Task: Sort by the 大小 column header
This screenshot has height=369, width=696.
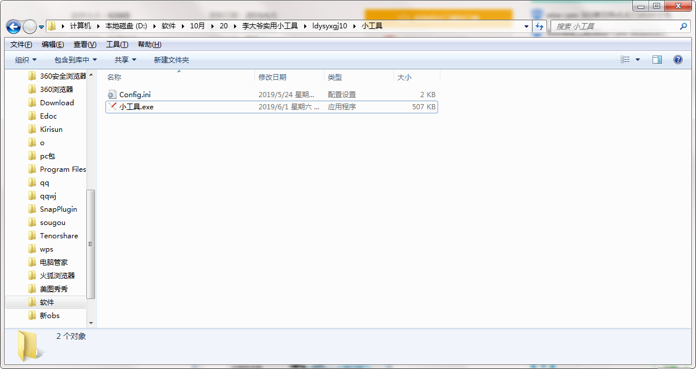Action: pyautogui.click(x=404, y=77)
